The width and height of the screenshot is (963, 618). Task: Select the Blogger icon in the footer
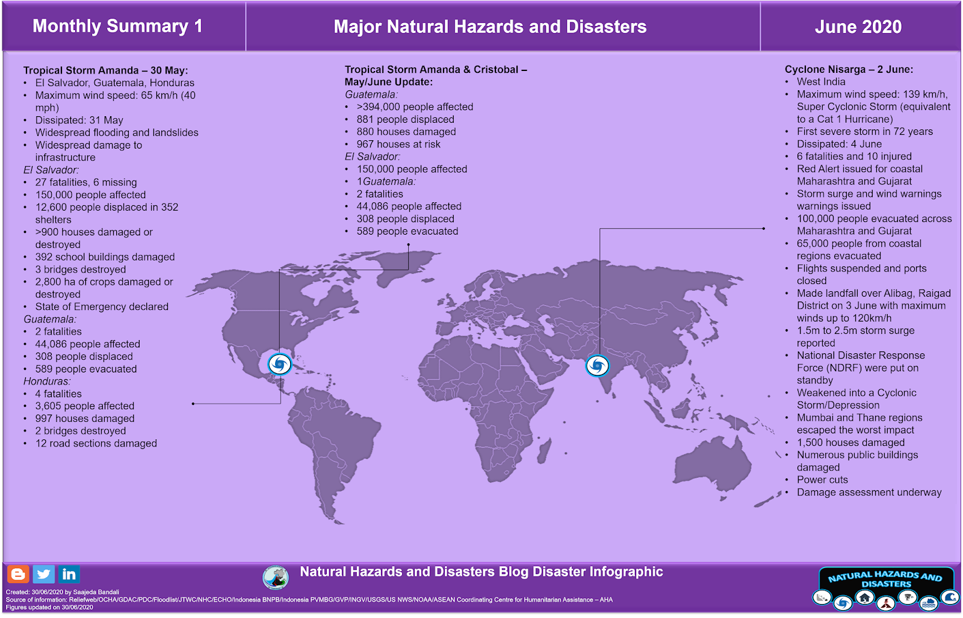[19, 574]
